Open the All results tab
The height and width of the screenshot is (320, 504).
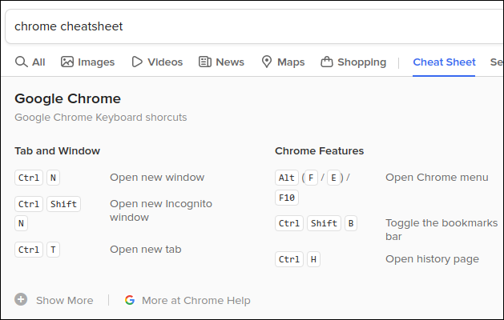(x=30, y=62)
